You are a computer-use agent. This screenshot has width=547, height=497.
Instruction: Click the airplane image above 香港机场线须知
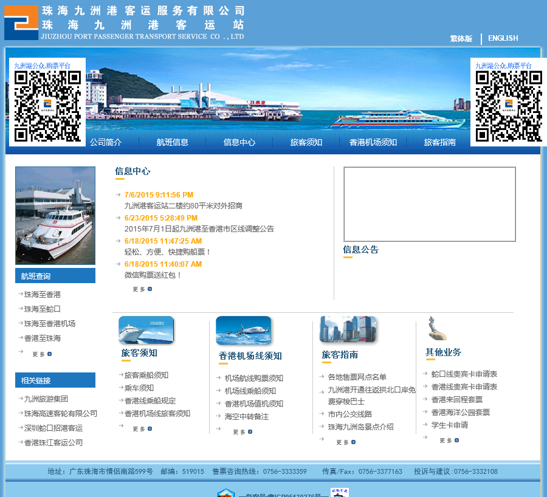click(243, 331)
